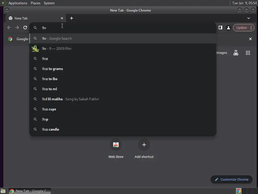Viewport: 258px width, 194px height.
Task: Select the New Tab tab
Action: [x=36, y=18]
